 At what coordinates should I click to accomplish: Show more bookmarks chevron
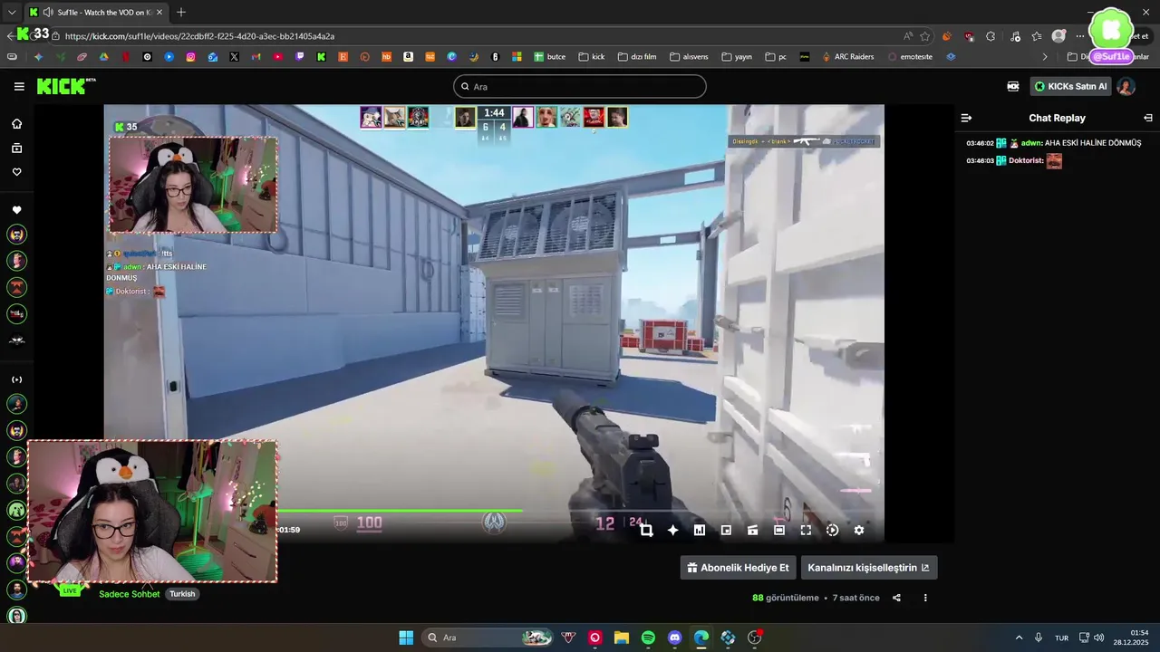pos(1045,56)
